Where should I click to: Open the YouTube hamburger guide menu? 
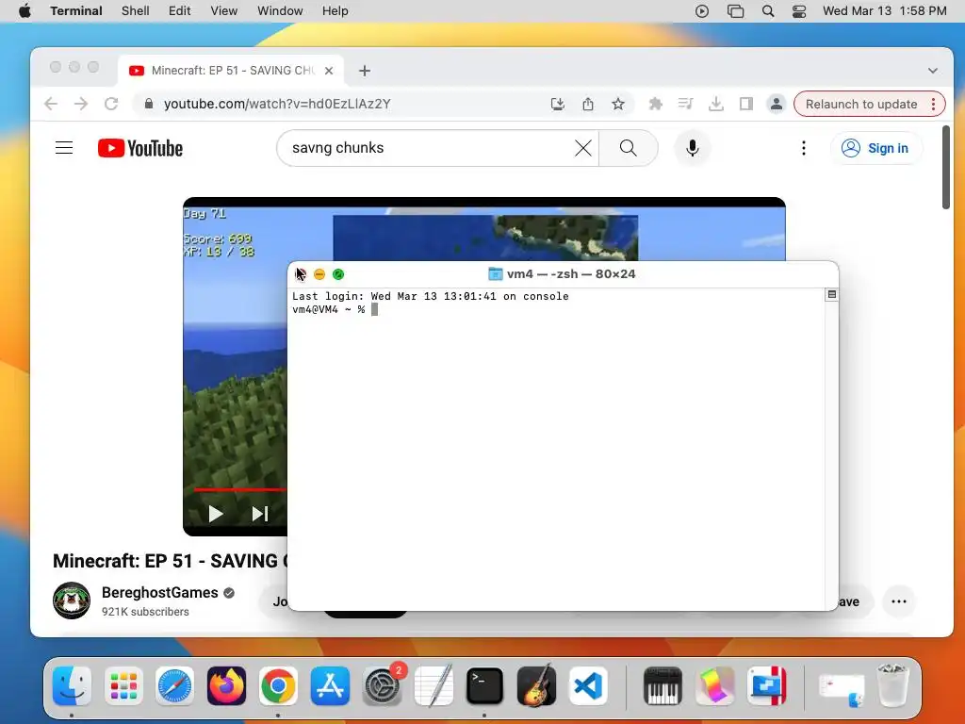64,148
